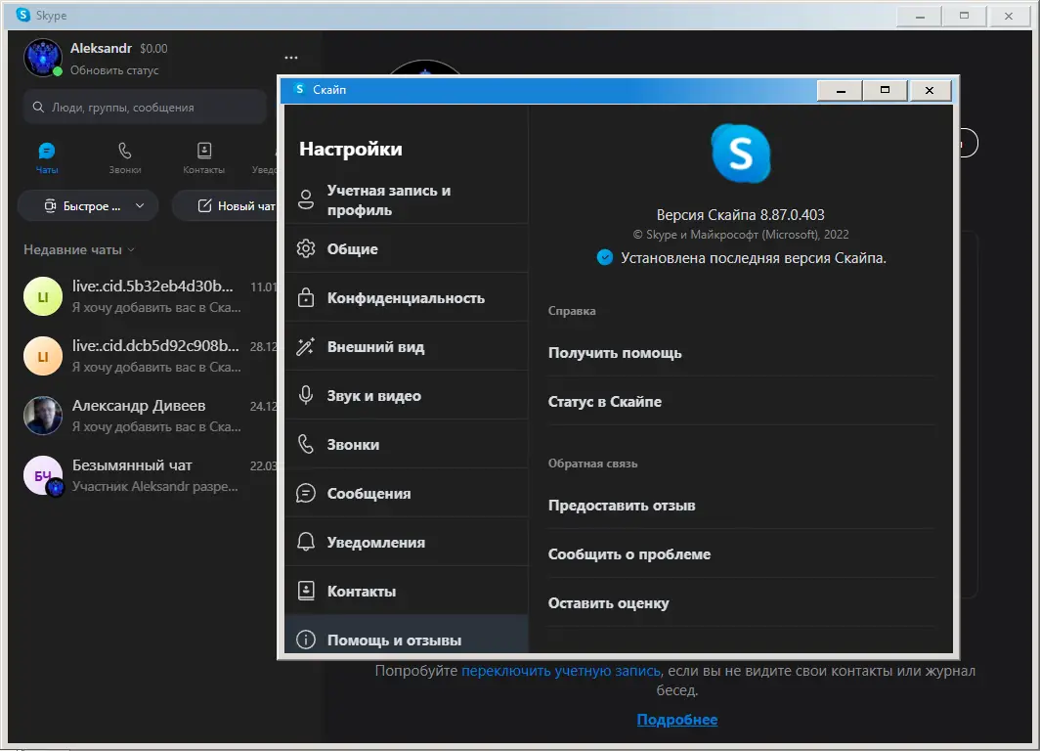Click the New Chat pencil icon
Viewport: 1040px width, 751px height.
pos(205,205)
